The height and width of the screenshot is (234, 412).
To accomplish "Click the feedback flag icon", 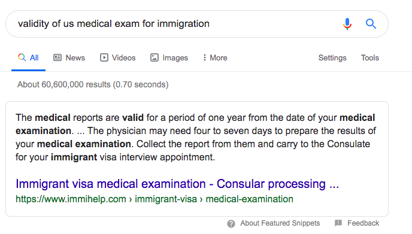I will point(338,223).
